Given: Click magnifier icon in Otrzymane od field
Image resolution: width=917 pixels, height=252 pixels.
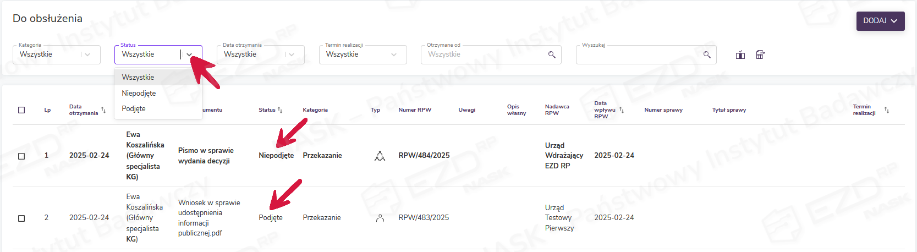Looking at the screenshot, I should click(552, 54).
